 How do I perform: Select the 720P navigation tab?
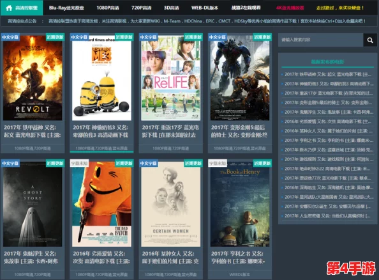[142, 8]
